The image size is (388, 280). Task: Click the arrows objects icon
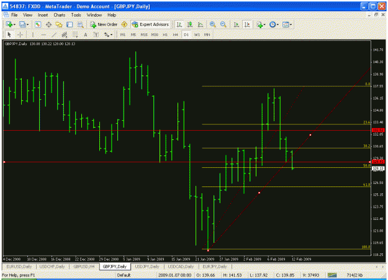107,35
